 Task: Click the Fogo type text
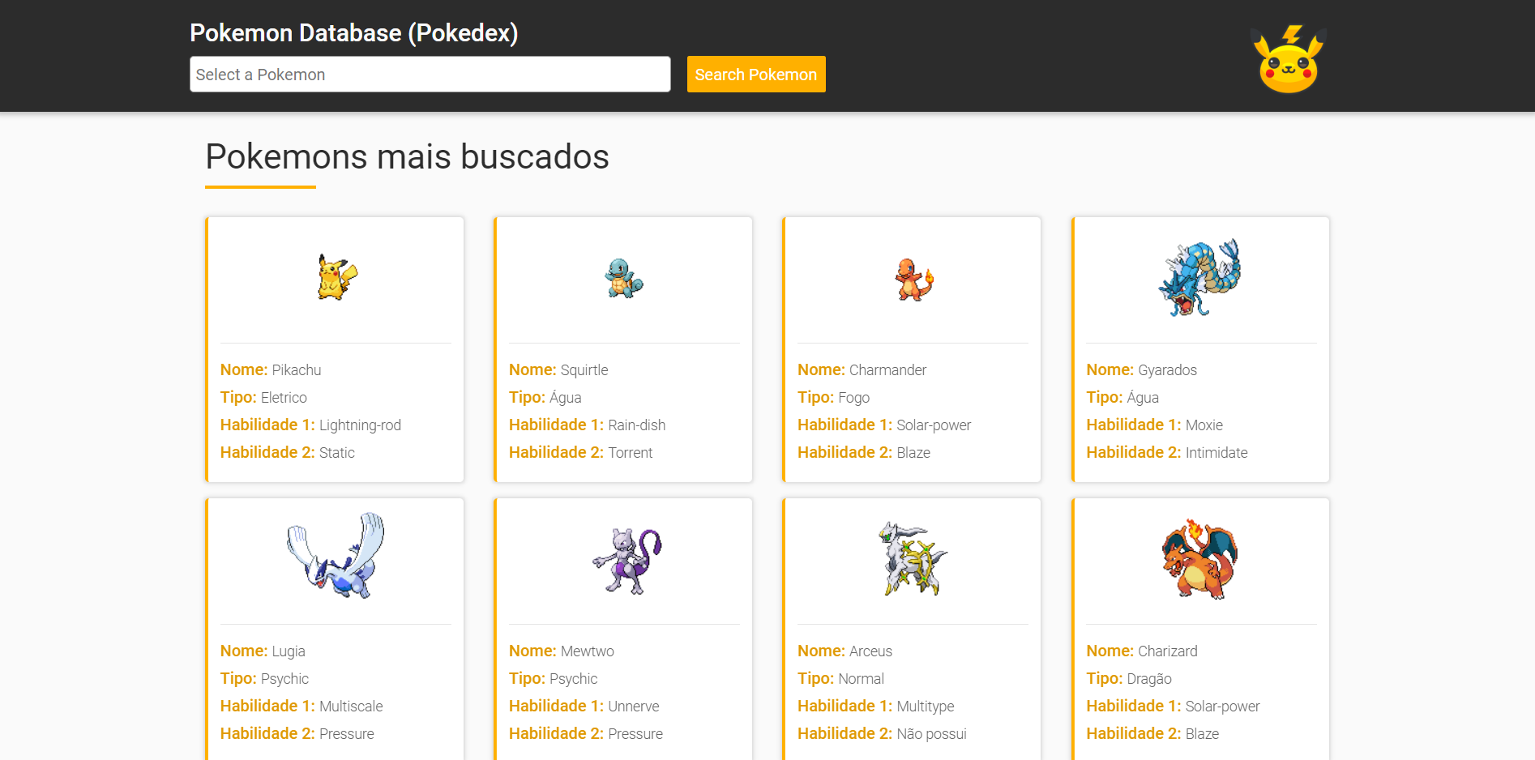[853, 398]
